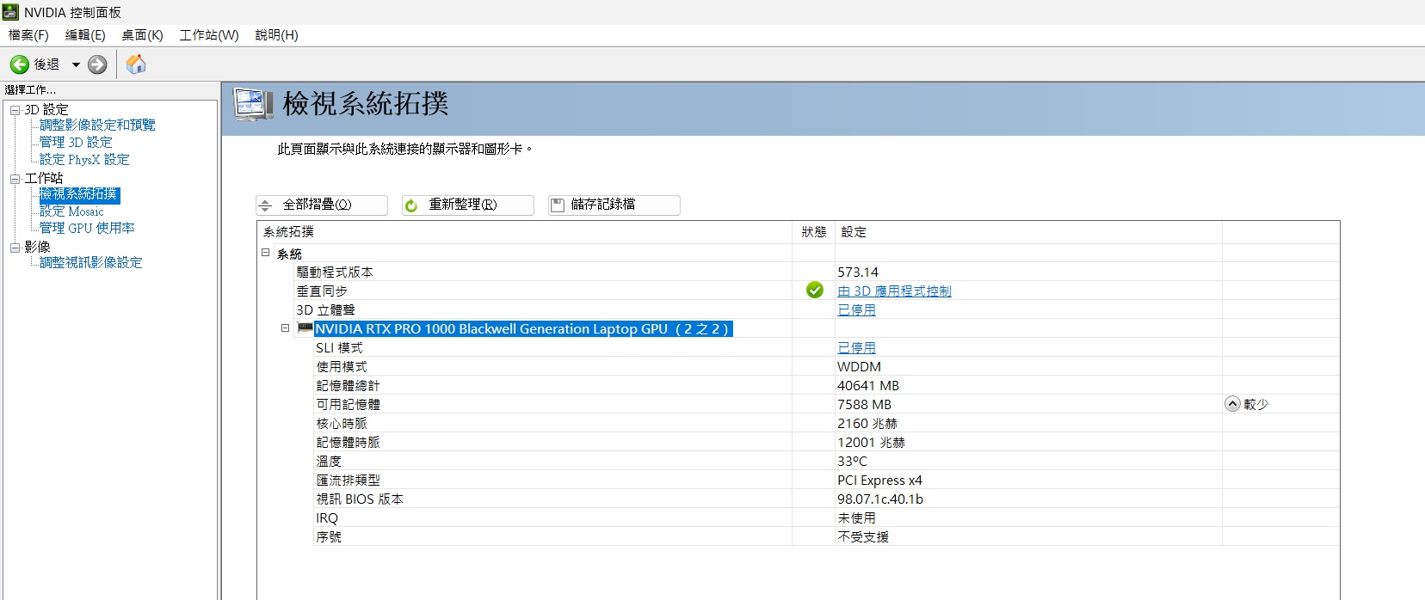Click the 儲存記錄檔 button
The height and width of the screenshot is (600, 1425).
[614, 205]
